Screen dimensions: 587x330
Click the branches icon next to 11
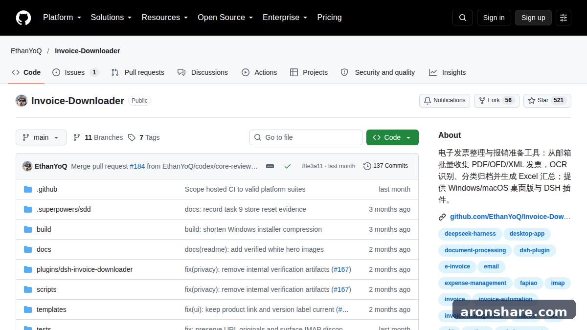pyautogui.click(x=77, y=137)
